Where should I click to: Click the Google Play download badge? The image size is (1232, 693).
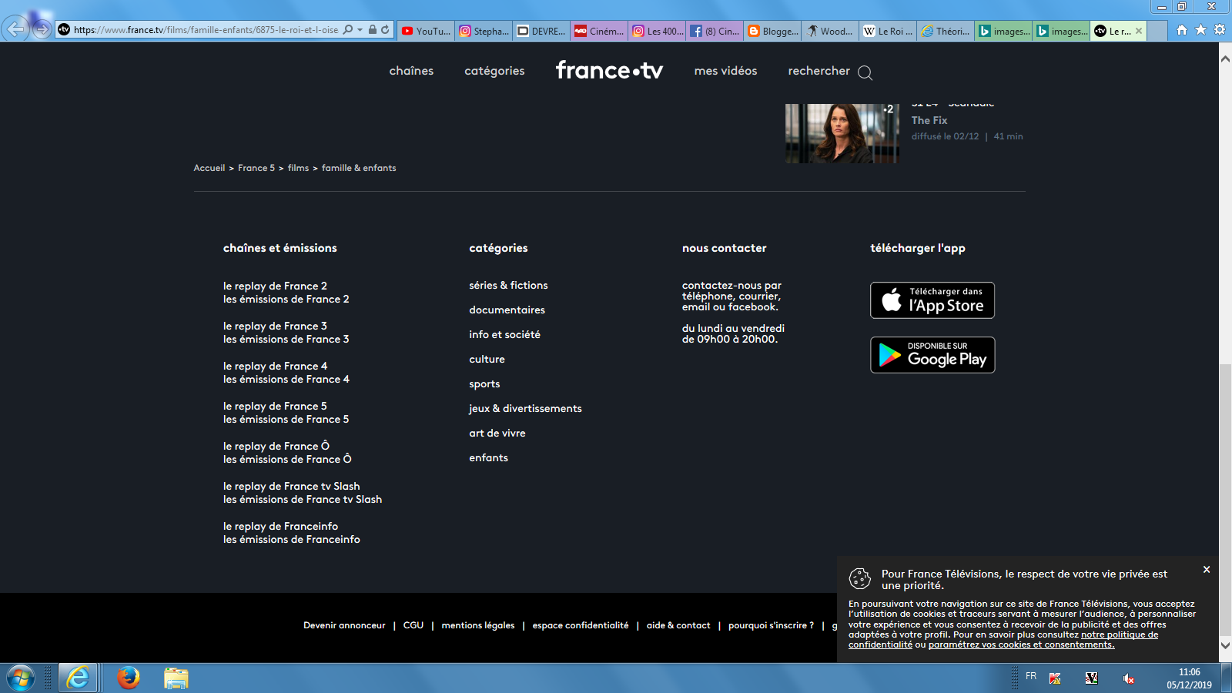click(932, 355)
